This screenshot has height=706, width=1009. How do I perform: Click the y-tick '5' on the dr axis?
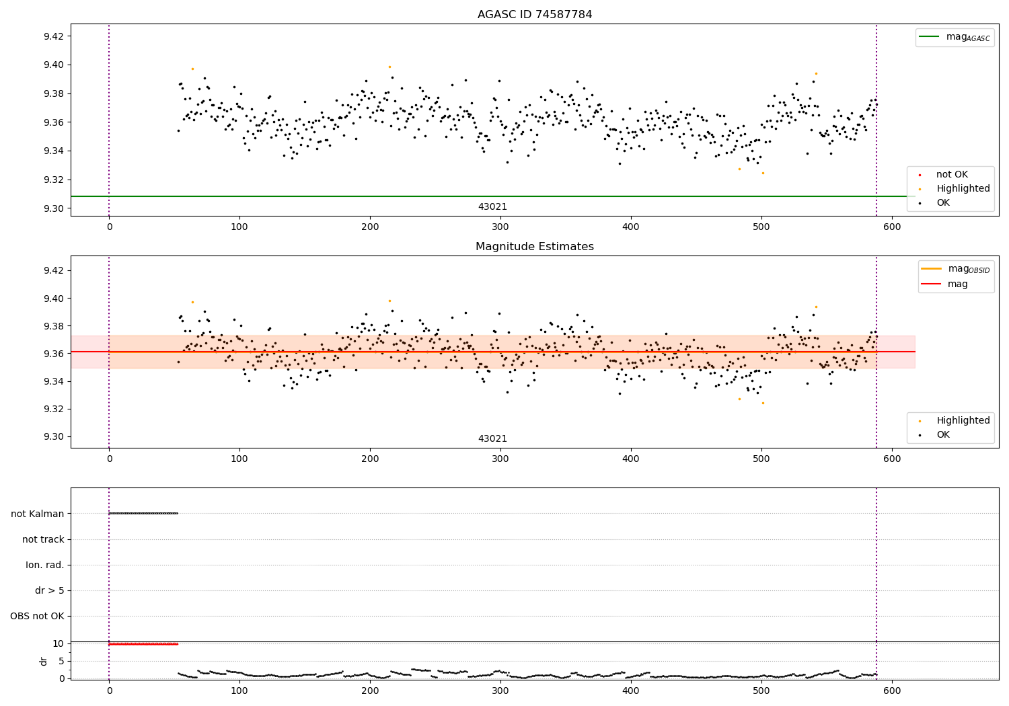coord(61,662)
